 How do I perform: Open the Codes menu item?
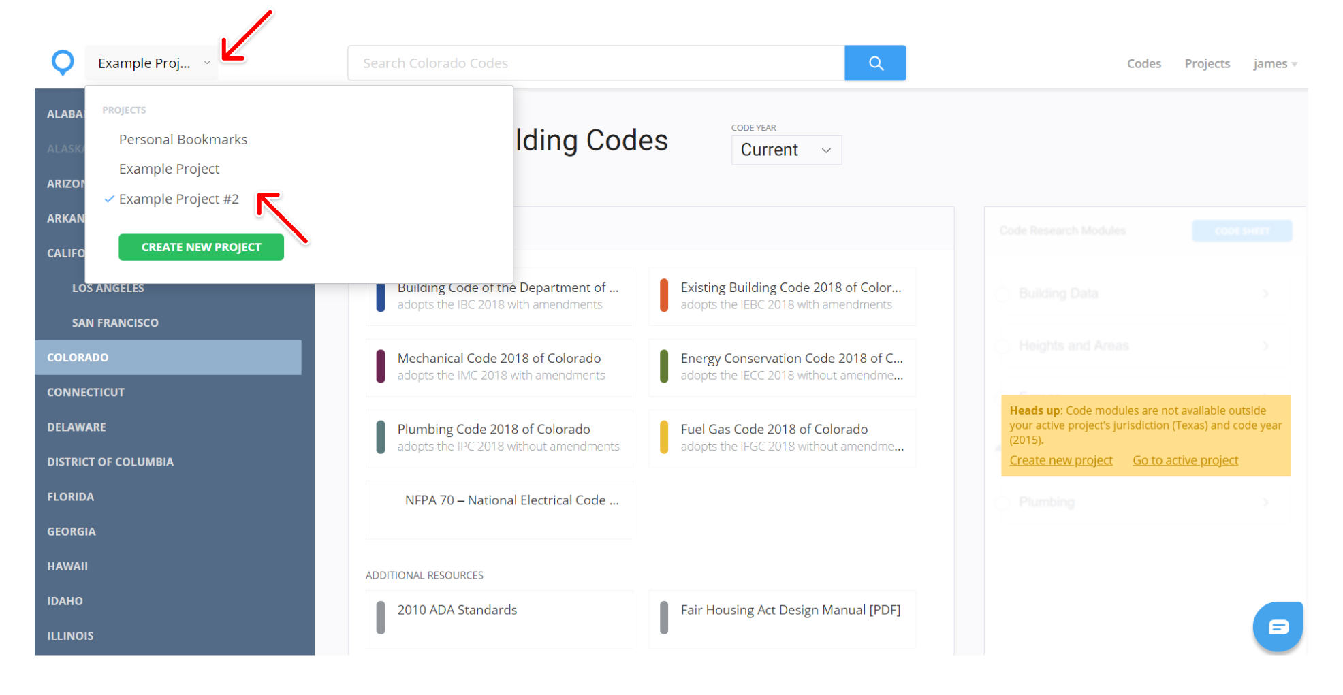pos(1143,63)
